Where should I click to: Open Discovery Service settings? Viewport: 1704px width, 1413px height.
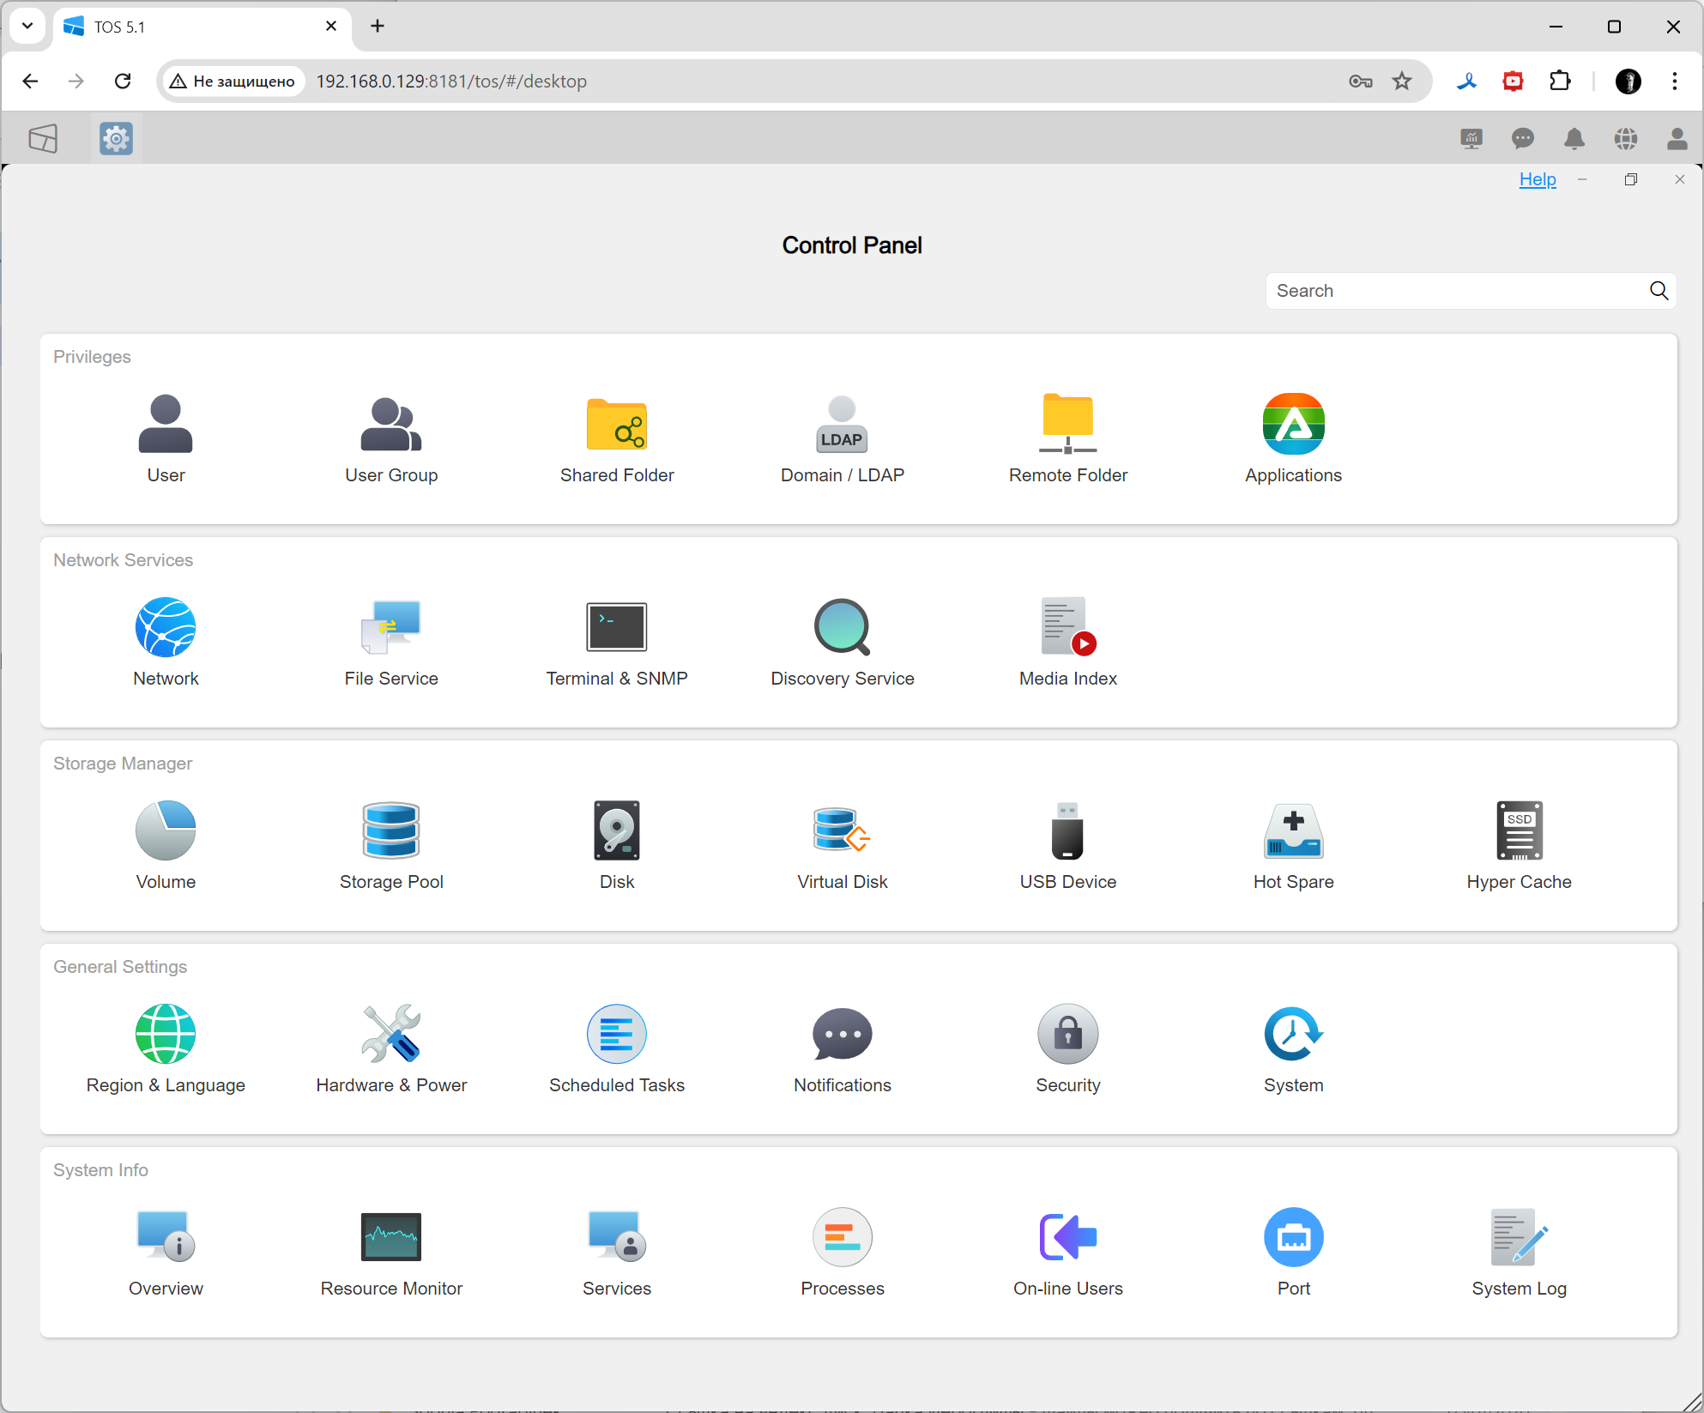pos(842,641)
